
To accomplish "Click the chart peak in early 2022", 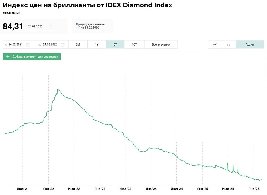I will click(x=58, y=89).
